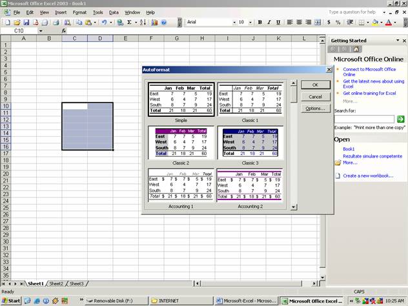
Task: Open the Insert menu
Action: (x=61, y=12)
